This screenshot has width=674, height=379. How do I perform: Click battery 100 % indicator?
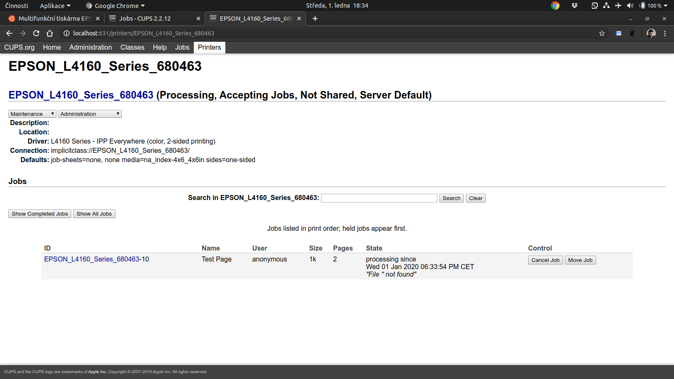(653, 5)
